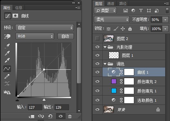This screenshot has width=170, height=121.
Task: Click the smooth curve values icon
Action: tap(7, 83)
